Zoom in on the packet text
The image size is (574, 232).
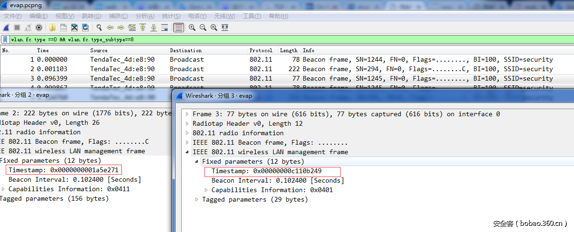coord(192,28)
